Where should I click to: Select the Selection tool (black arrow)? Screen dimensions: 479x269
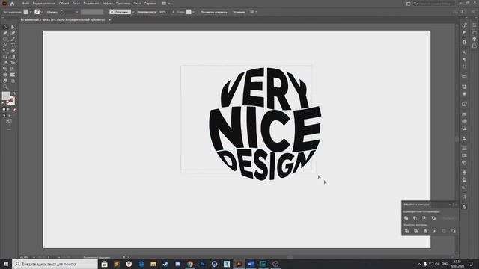point(5,27)
